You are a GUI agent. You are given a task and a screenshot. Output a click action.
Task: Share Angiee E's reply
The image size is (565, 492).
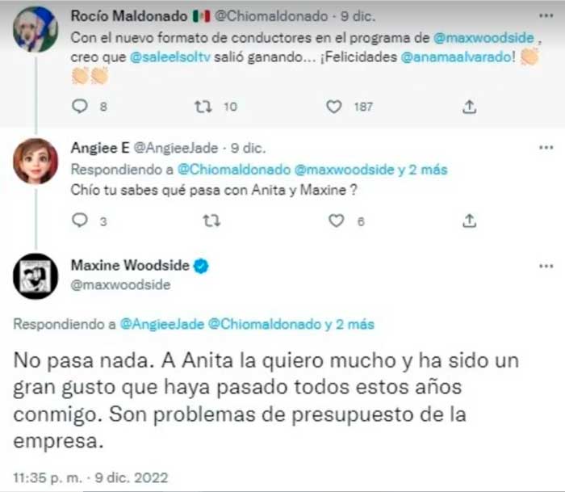click(x=469, y=221)
